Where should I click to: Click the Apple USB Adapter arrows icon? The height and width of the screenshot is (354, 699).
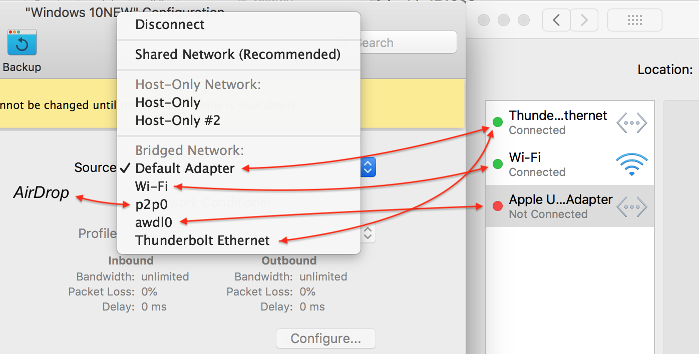[631, 206]
